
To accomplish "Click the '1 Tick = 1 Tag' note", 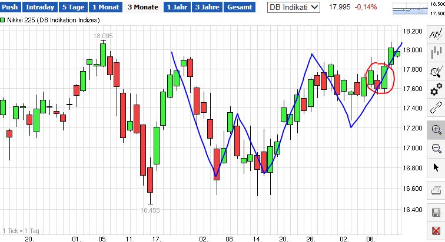I will click(x=21, y=231).
